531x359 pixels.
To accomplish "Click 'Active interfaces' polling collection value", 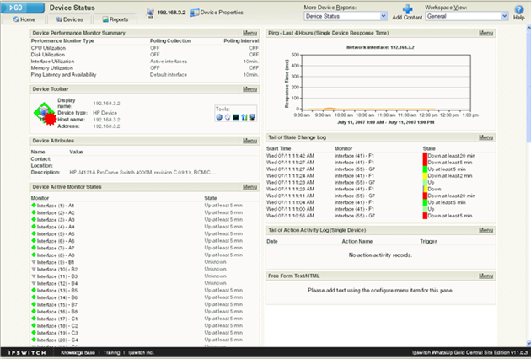I will click(x=169, y=62).
